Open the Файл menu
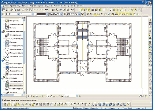Screen dimensions: 153x110 coord(6,6)
